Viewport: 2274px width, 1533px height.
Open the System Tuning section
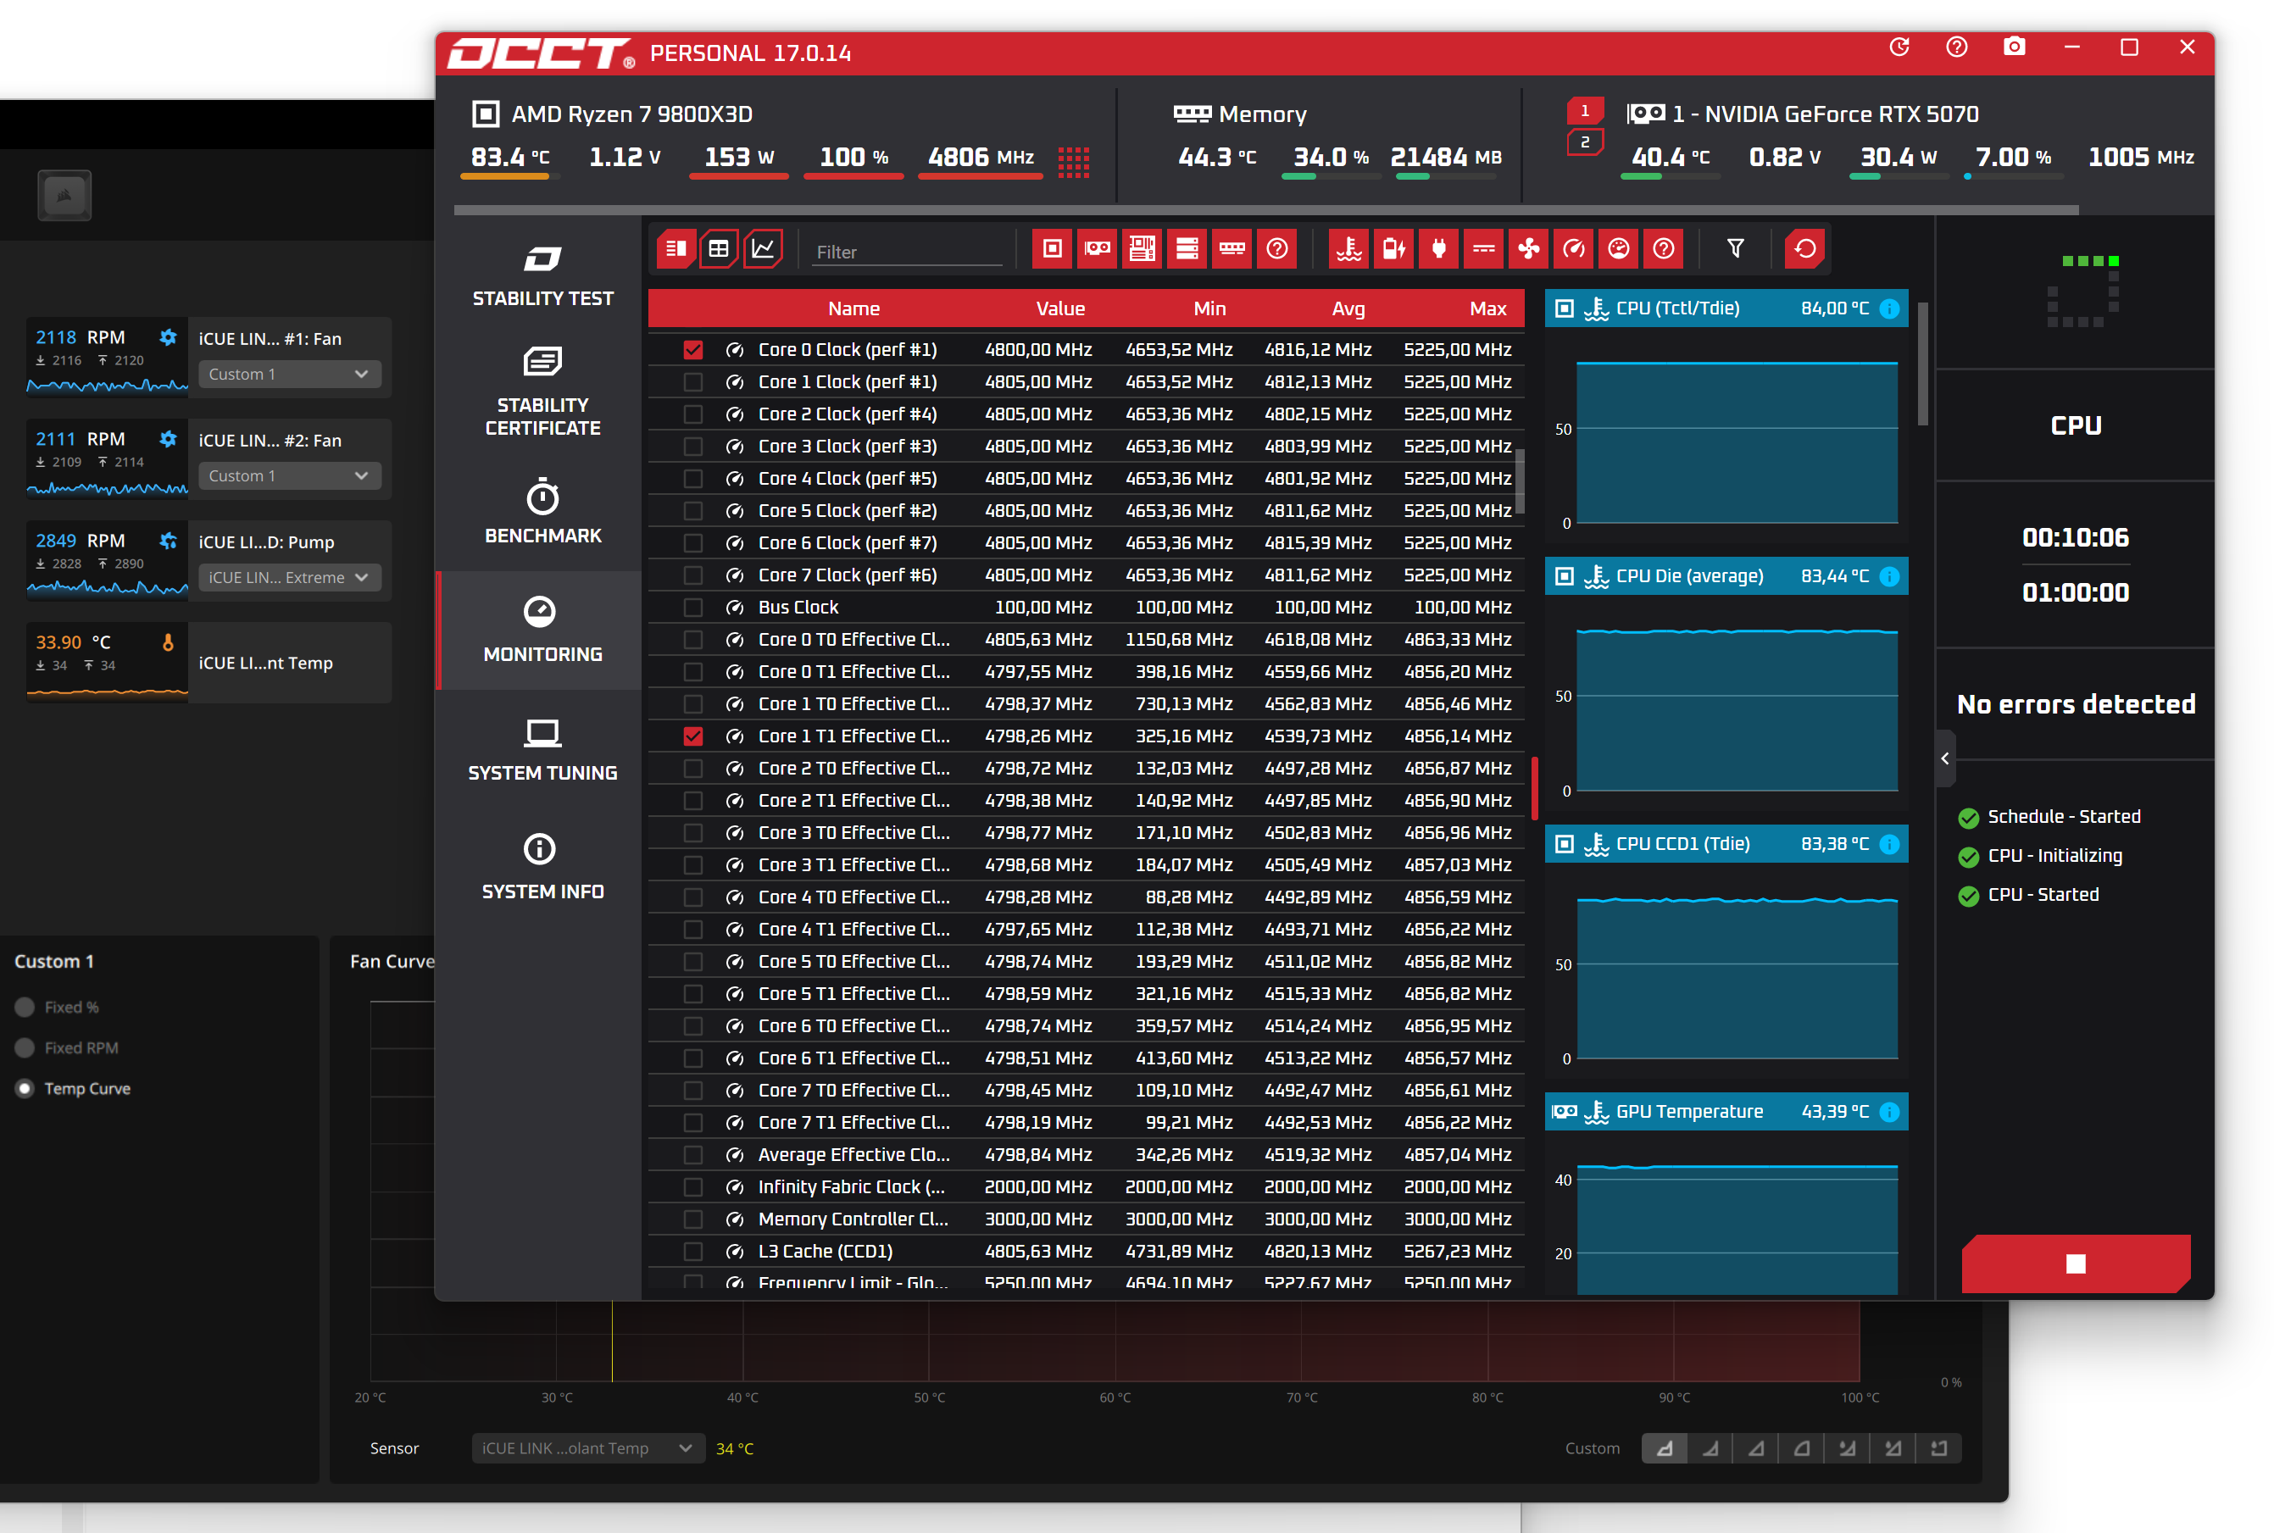tap(542, 750)
